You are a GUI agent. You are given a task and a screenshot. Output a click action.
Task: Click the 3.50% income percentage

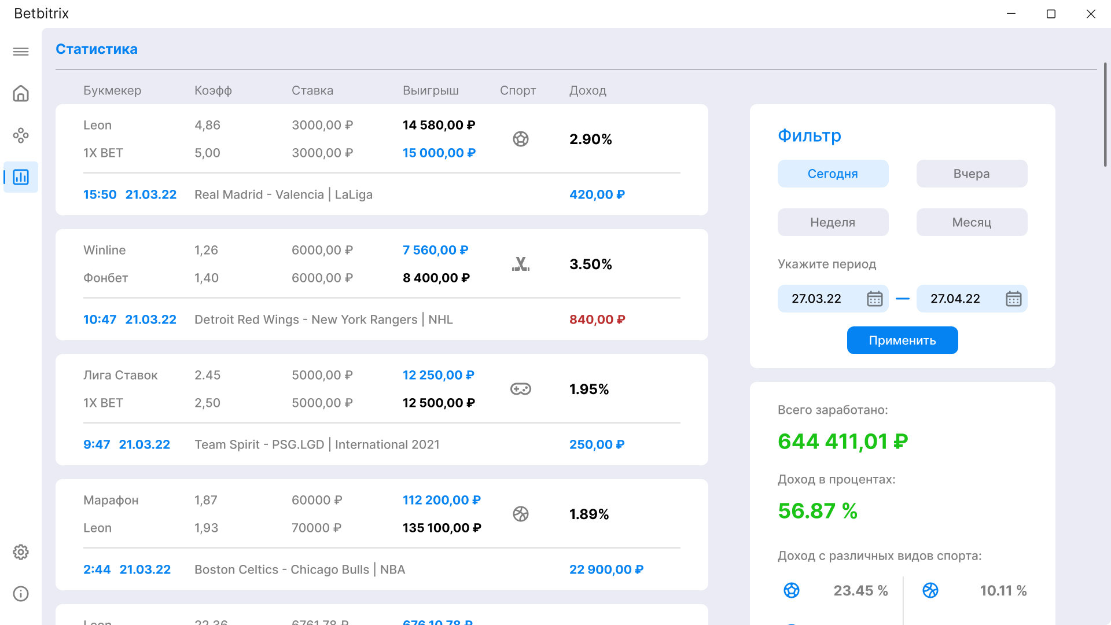click(x=591, y=264)
